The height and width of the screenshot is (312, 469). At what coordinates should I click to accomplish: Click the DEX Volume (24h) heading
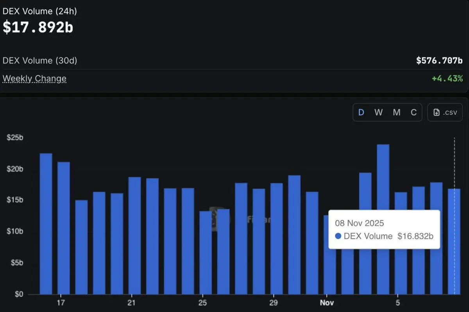coord(40,11)
